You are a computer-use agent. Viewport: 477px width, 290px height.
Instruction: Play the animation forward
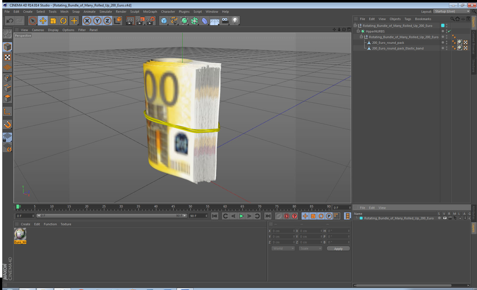point(241,216)
